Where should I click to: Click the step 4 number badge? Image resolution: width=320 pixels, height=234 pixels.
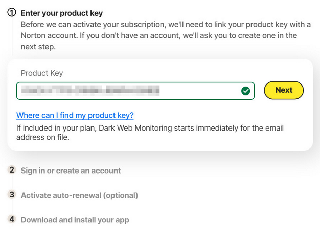12,219
